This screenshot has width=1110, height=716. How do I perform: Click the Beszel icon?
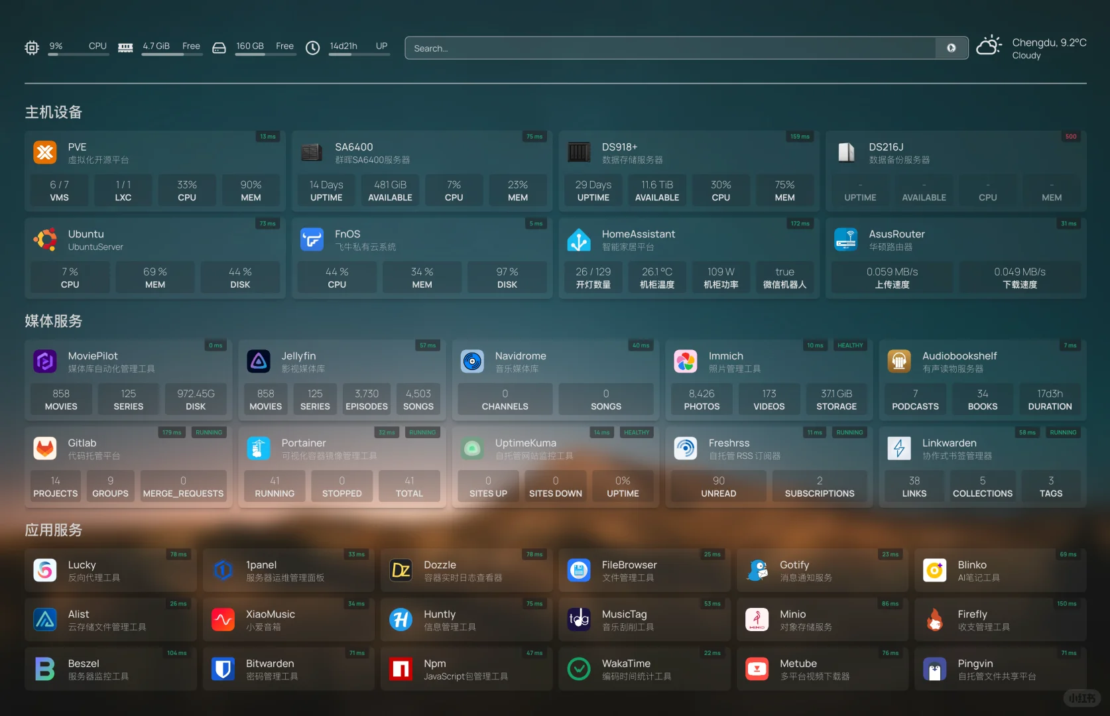(45, 669)
